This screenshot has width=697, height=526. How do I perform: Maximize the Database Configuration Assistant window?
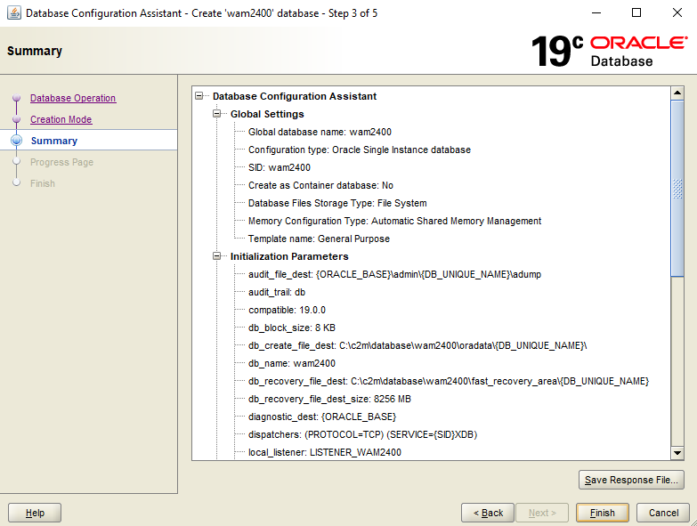click(636, 12)
